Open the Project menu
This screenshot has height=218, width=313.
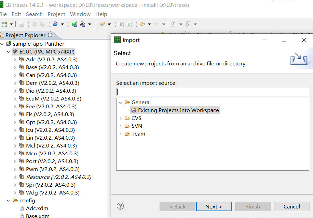click(56, 14)
